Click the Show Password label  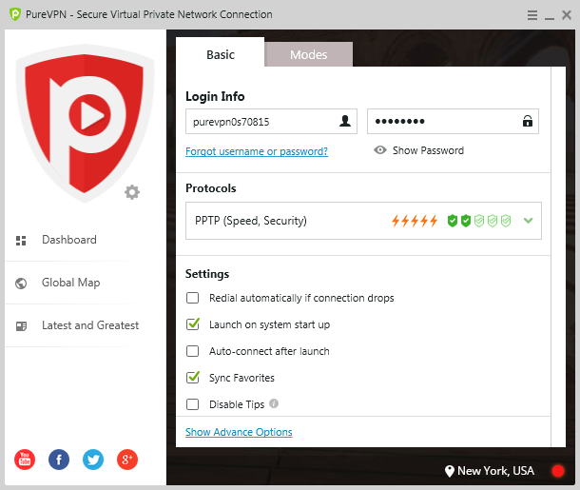click(x=428, y=150)
